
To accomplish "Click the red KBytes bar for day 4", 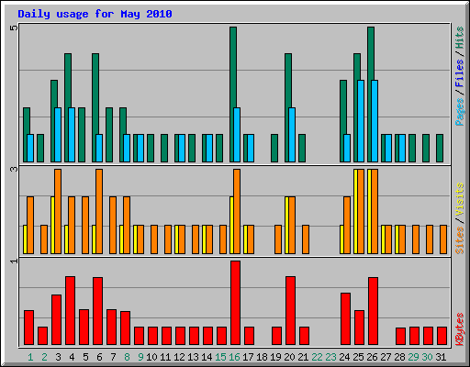I will click(70, 311).
